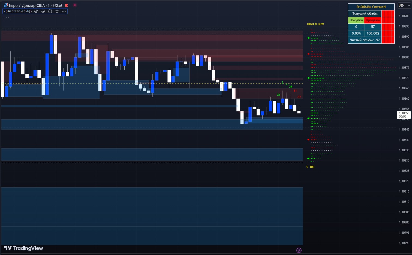Click the sell volume value '57' in the table
The image size is (412, 255).
pos(373,27)
